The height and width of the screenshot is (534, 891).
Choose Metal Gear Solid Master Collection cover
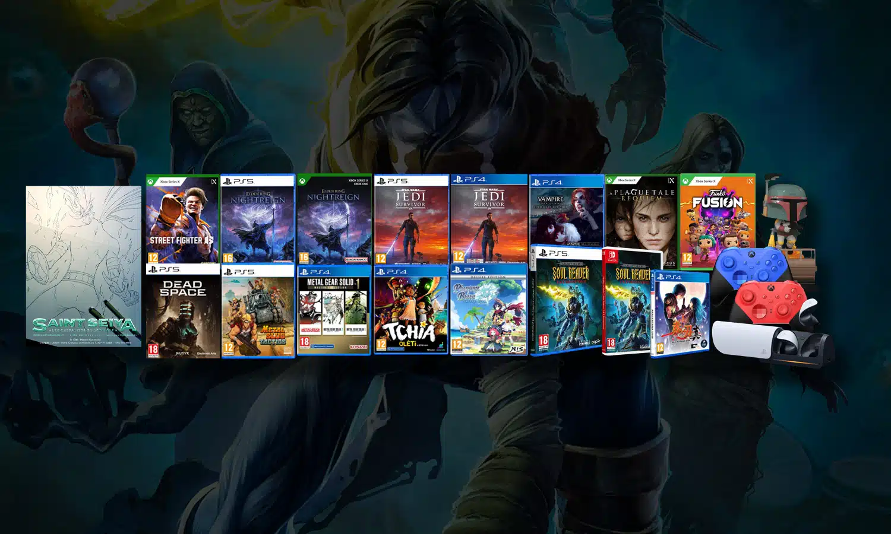[334, 310]
